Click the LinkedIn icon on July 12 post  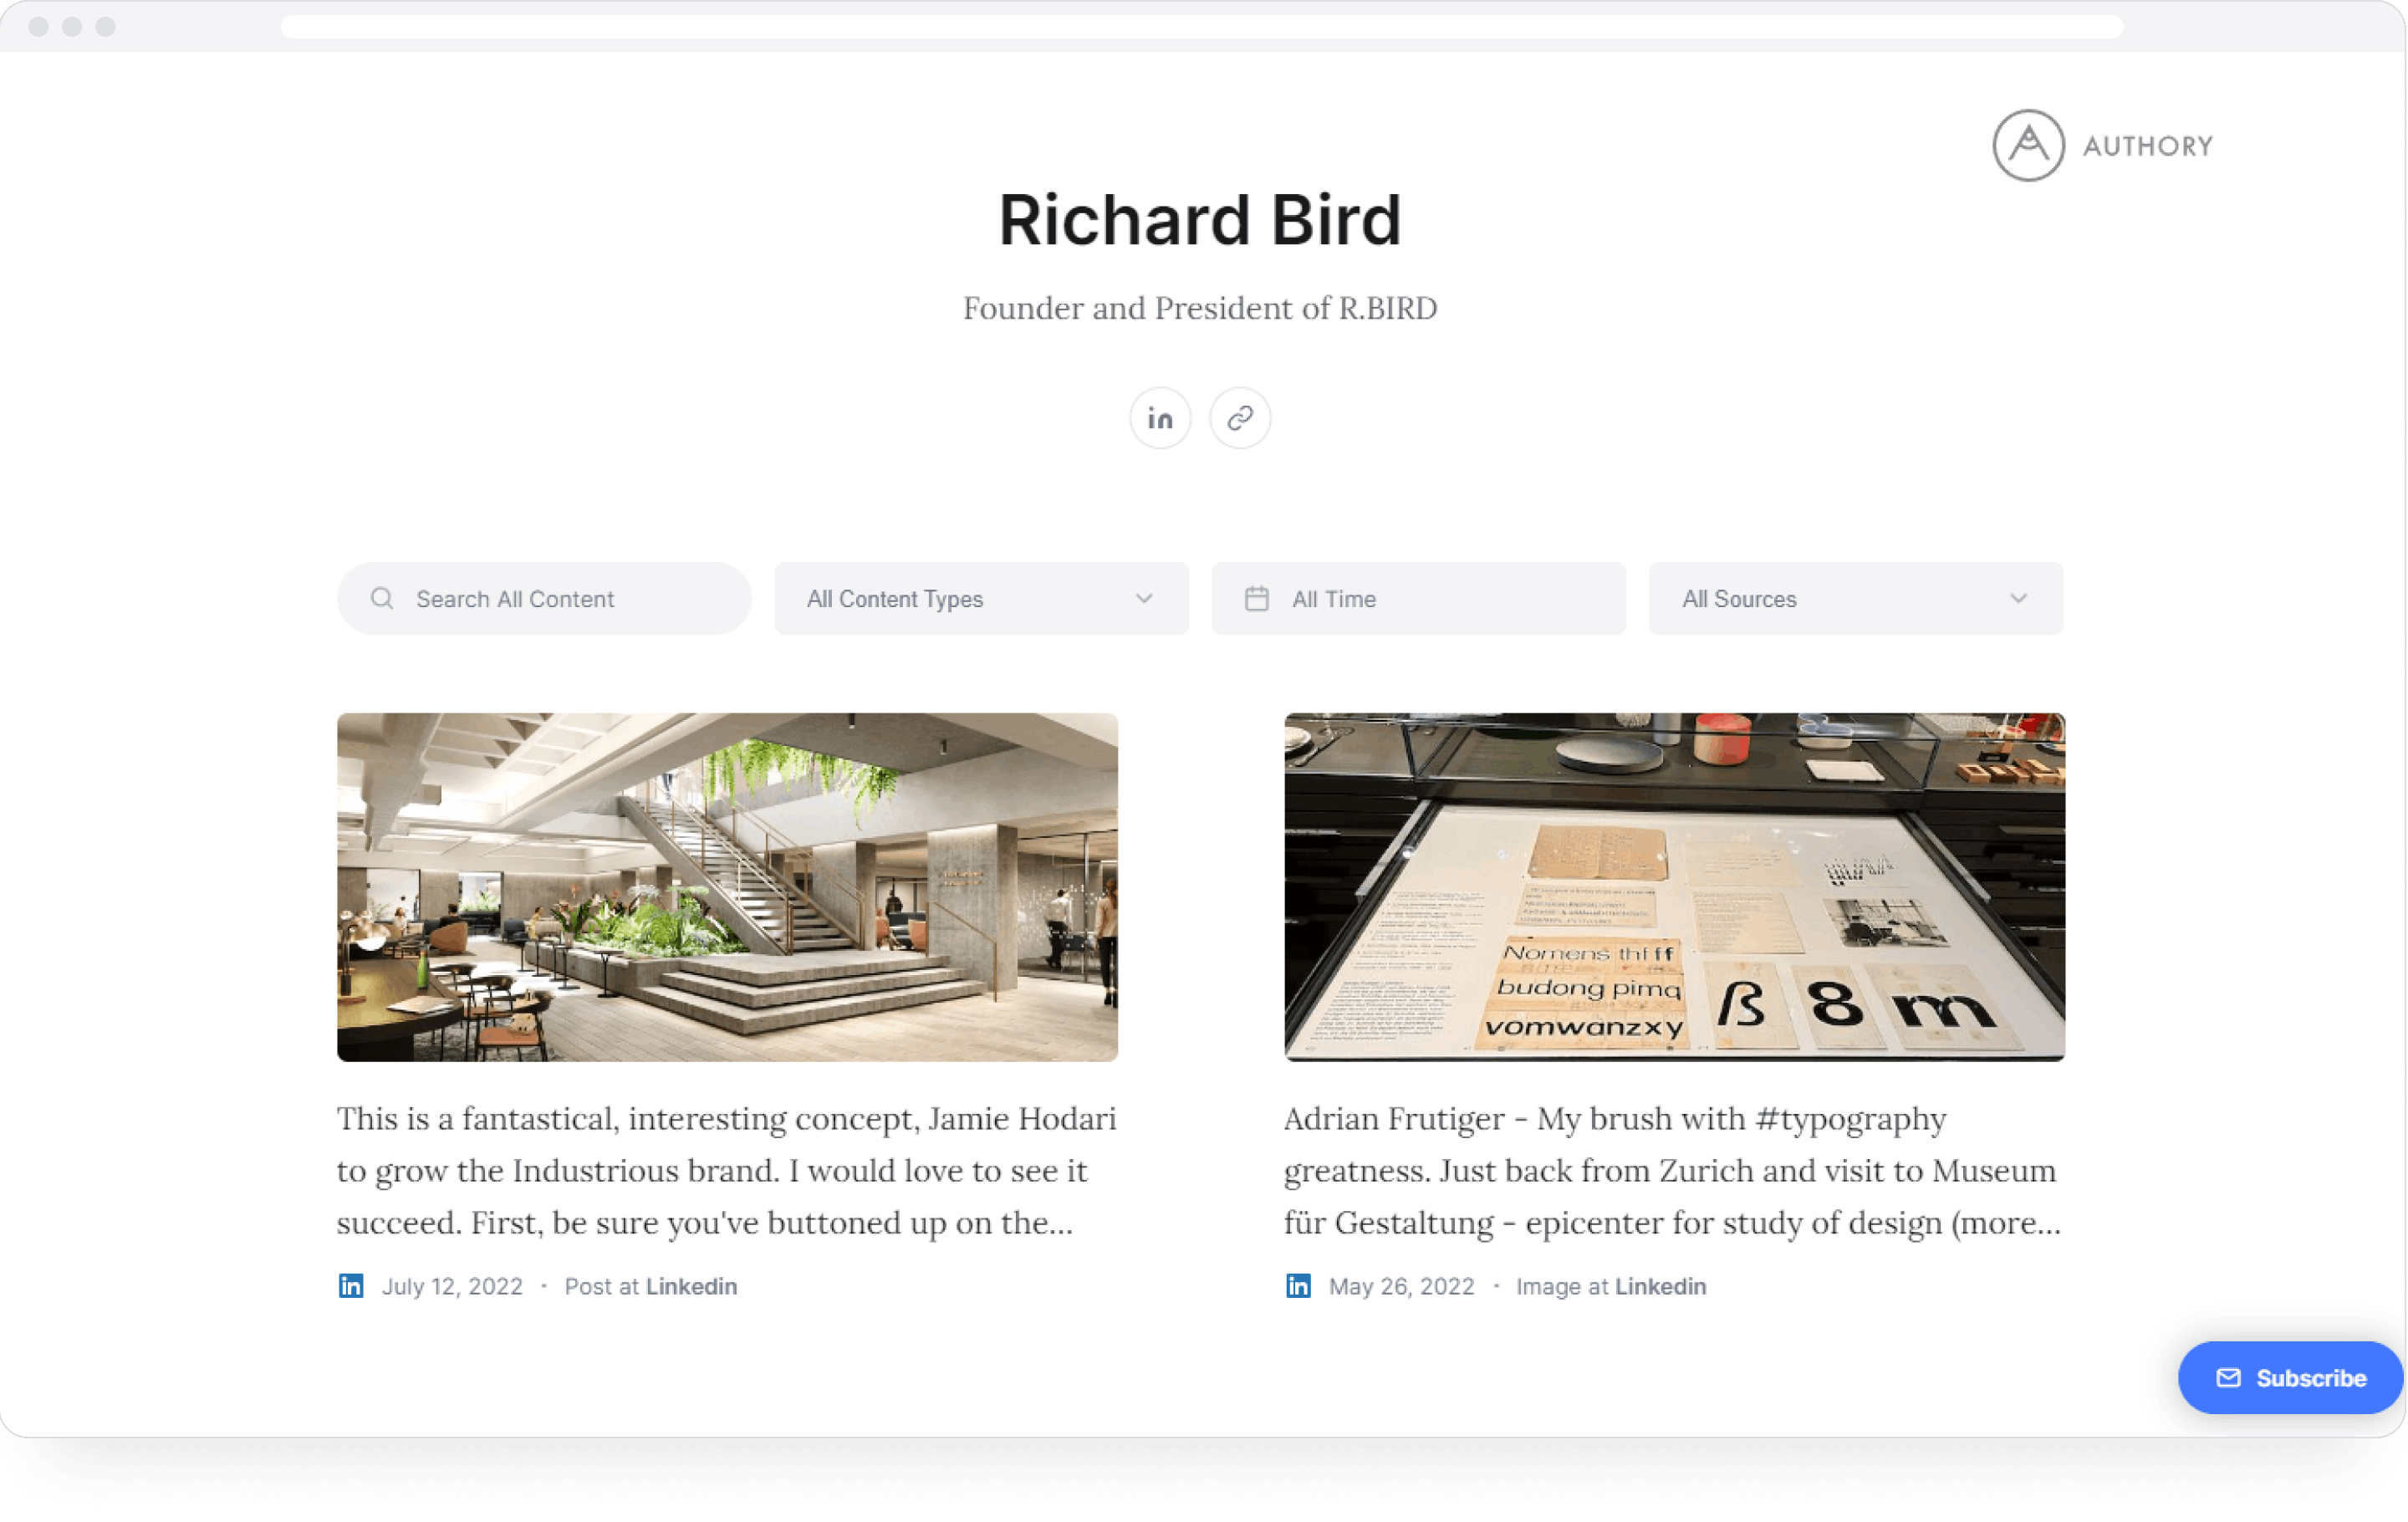click(x=349, y=1285)
